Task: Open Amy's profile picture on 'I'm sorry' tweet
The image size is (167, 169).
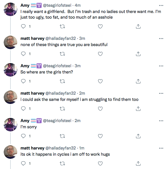Action: 10,124
